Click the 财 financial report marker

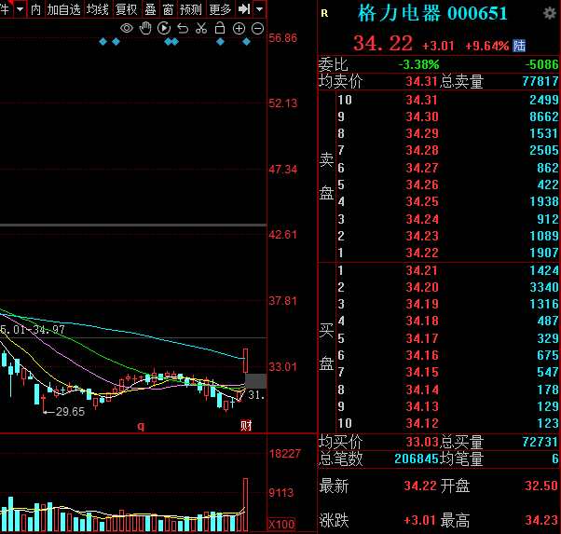[246, 426]
